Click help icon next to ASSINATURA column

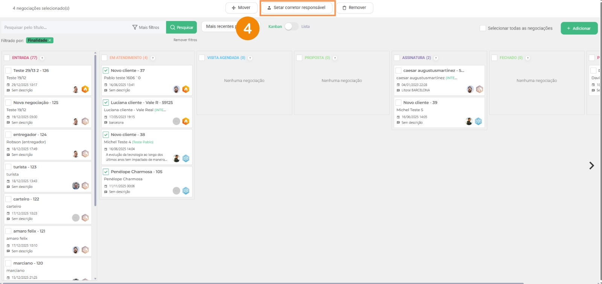(436, 58)
